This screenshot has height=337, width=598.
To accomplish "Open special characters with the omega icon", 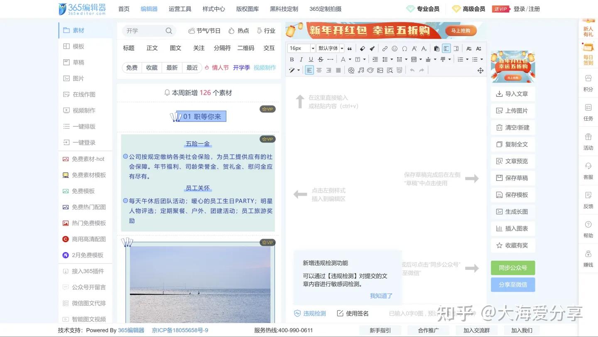I will click(405, 48).
